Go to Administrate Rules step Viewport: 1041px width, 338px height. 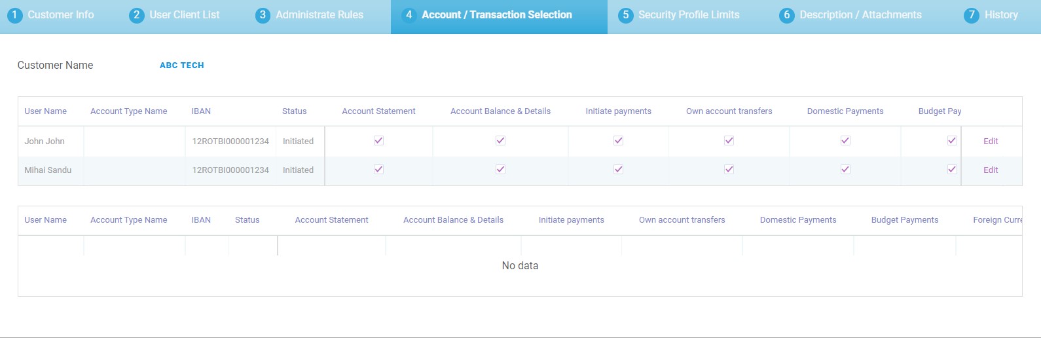pyautogui.click(x=310, y=15)
